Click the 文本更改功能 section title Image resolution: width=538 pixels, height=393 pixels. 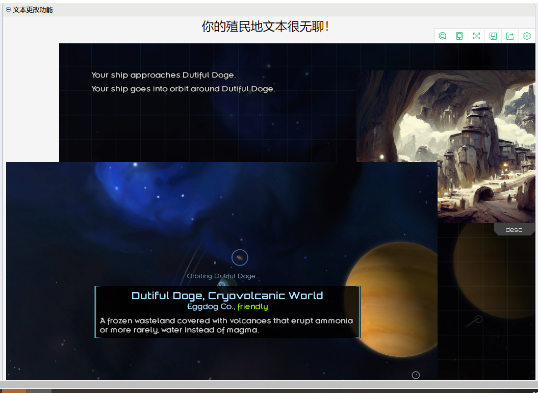click(x=33, y=10)
